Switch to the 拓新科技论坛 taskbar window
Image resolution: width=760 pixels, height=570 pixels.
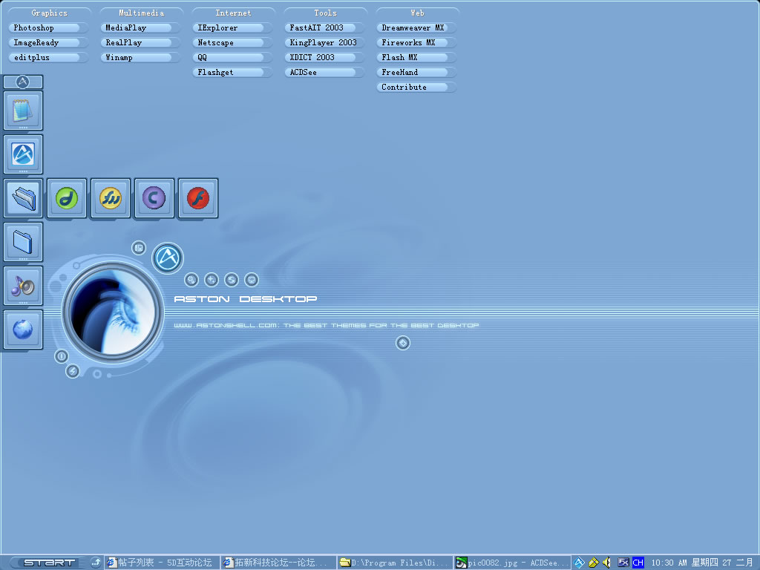tap(278, 563)
